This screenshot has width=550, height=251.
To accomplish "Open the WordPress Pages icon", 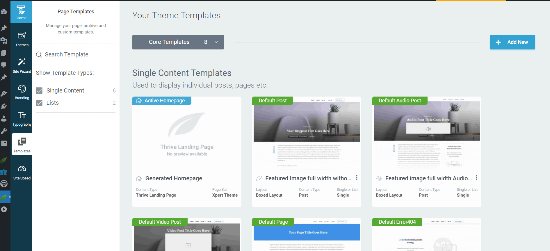I will pyautogui.click(x=4, y=53).
